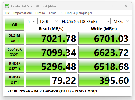Close the CrystalDiskMark window

(x=126, y=6)
